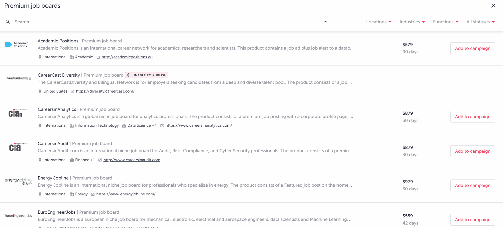This screenshot has width=503, height=228.
Task: Click the circled icon in UNABLE TO PUBLISH badge
Action: click(129, 75)
